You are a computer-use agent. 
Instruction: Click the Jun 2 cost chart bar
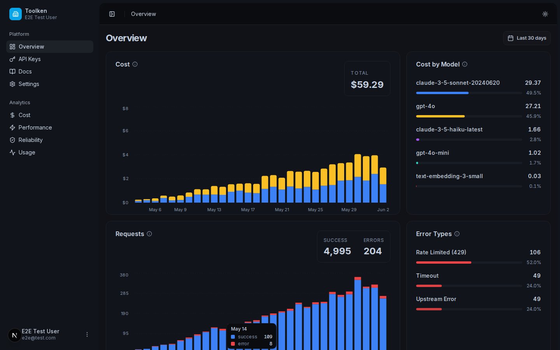click(x=383, y=185)
